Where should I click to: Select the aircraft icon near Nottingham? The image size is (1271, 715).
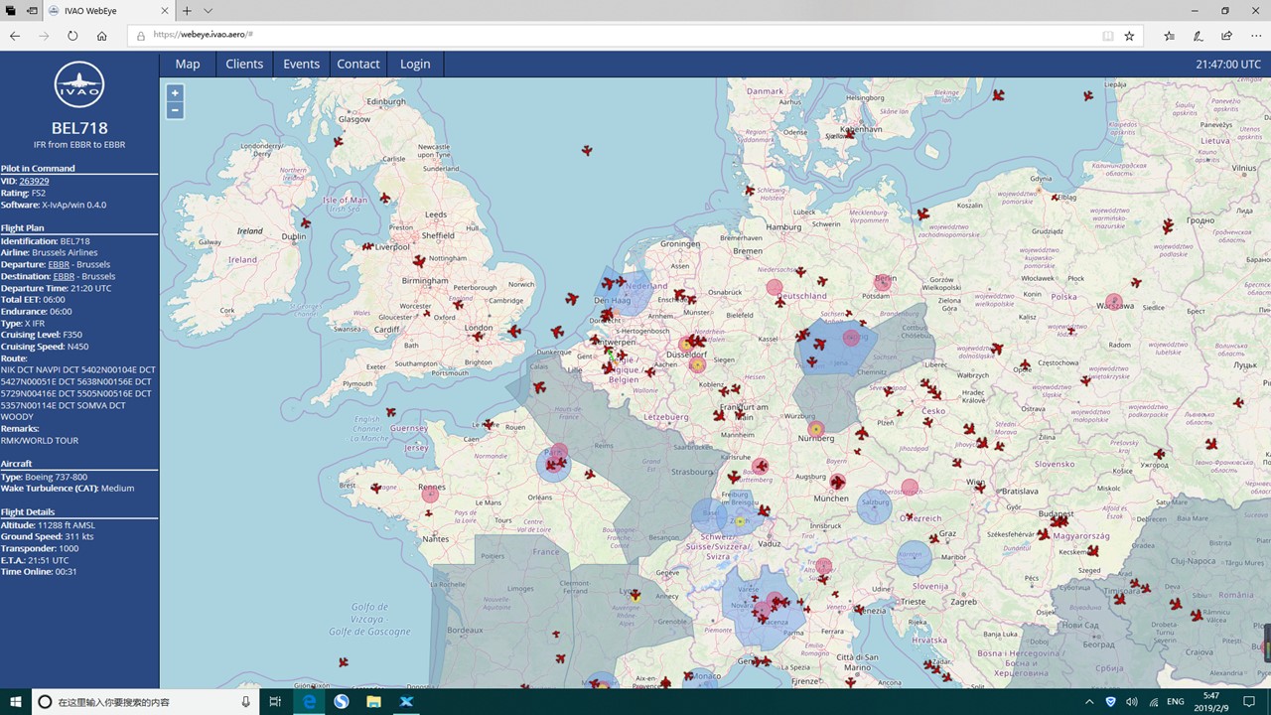point(419,262)
